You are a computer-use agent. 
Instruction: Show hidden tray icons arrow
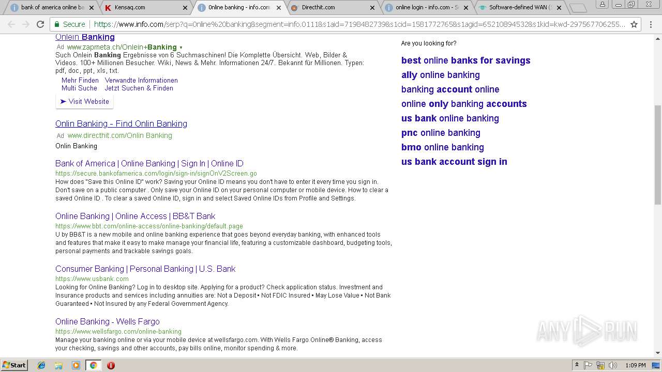[x=577, y=365]
